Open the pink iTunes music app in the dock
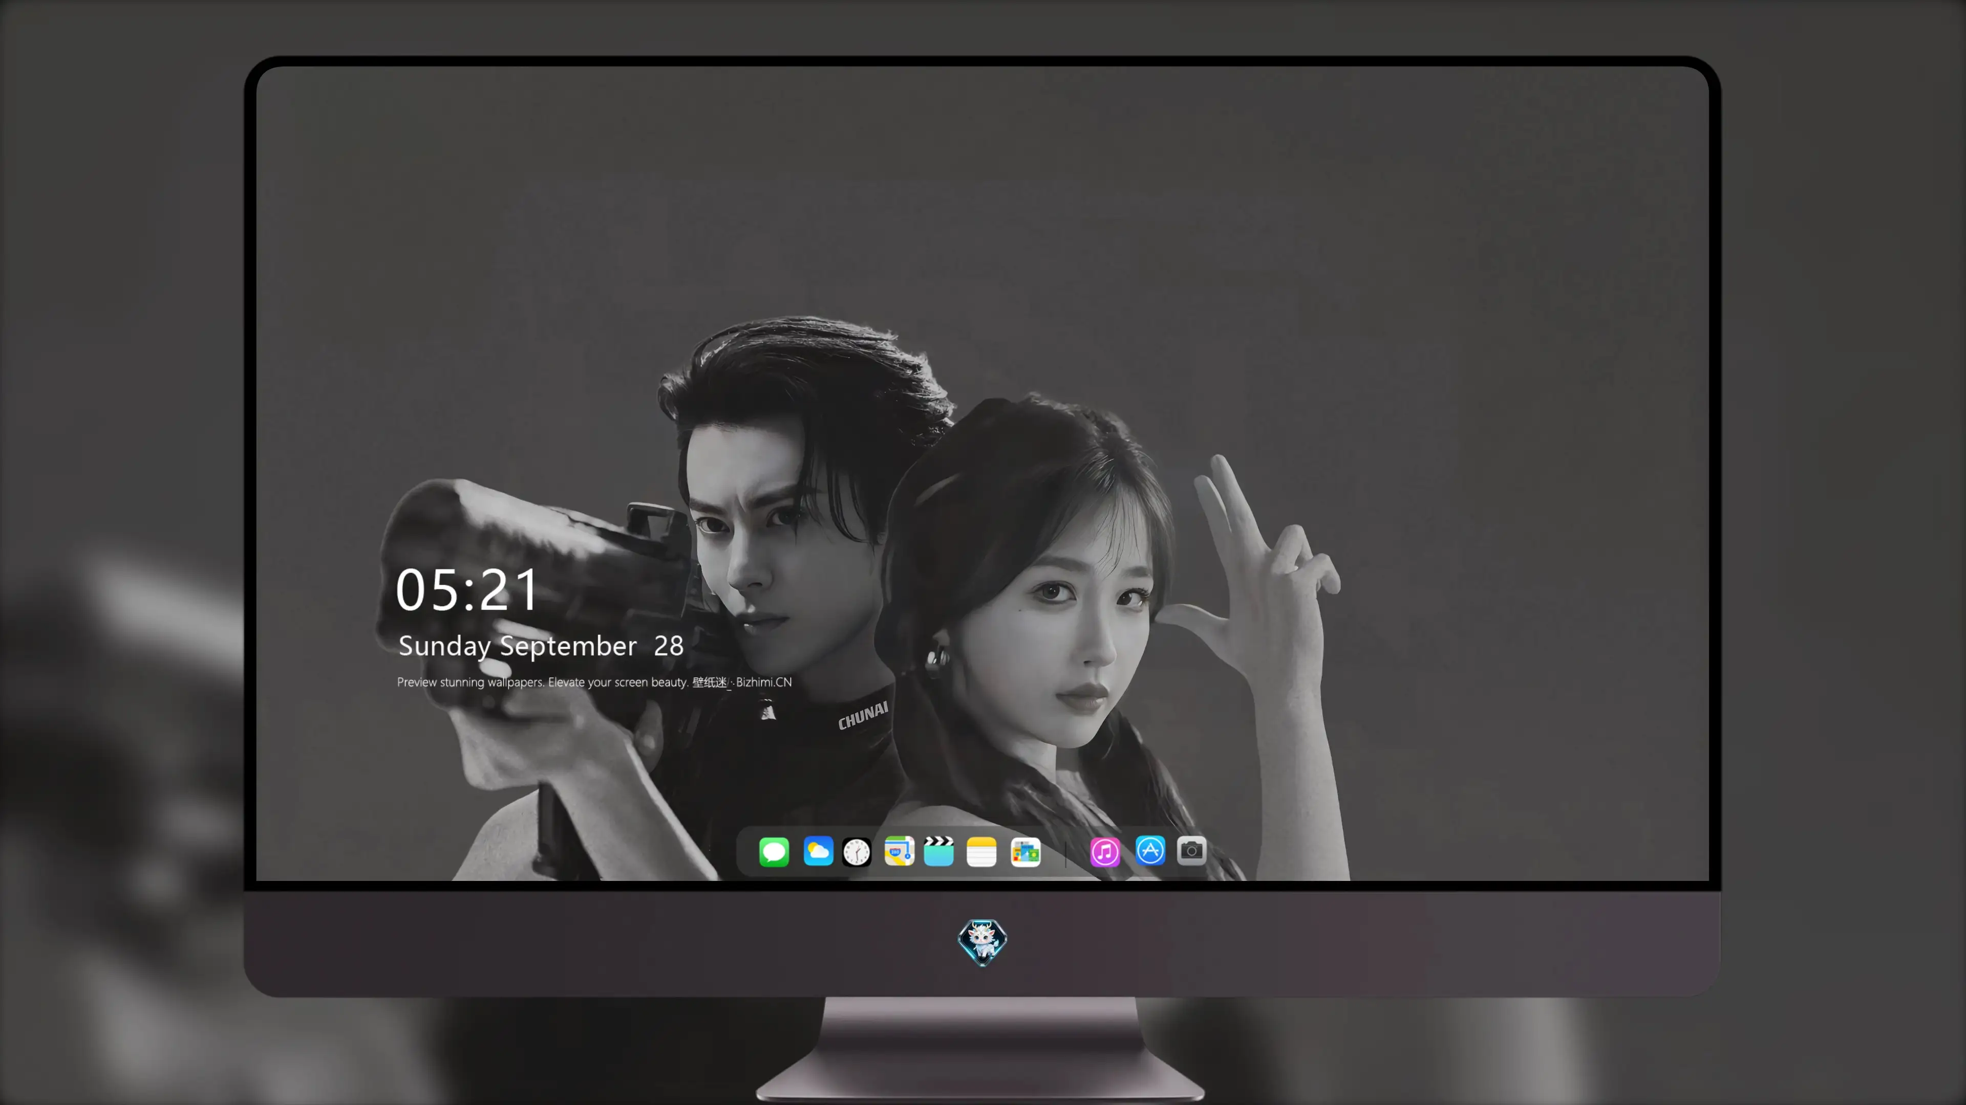1966x1105 pixels. click(1105, 852)
